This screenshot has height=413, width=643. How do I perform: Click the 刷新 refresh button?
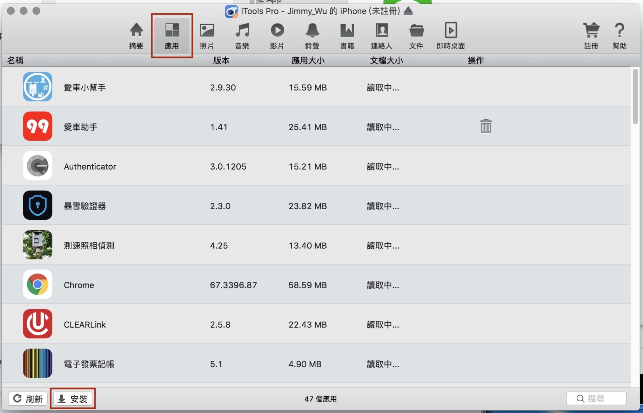[28, 399]
